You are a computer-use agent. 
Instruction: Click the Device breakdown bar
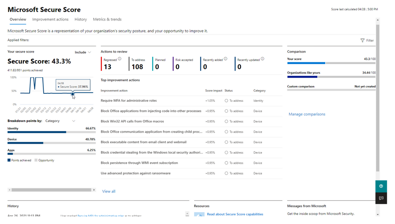[x=51, y=143]
